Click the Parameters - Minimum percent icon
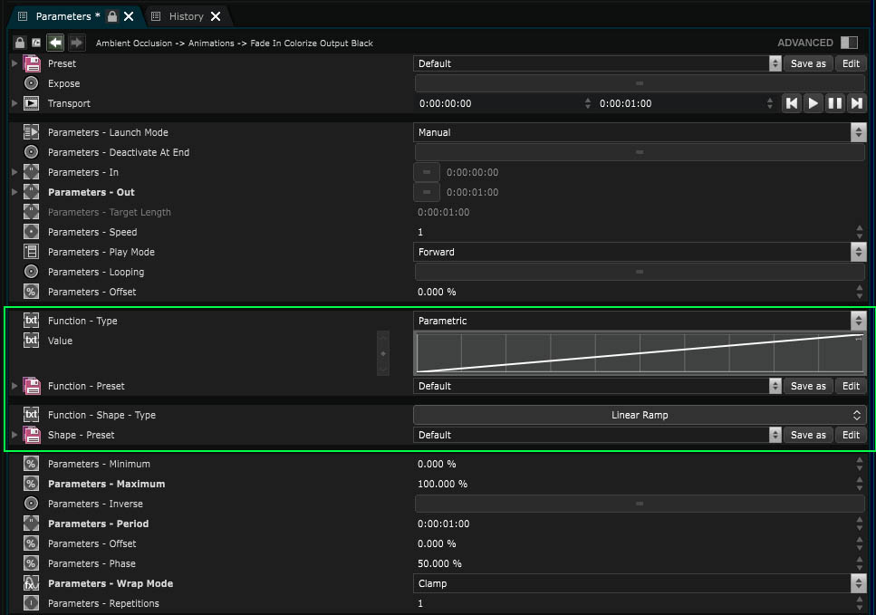This screenshot has width=876, height=615. (x=32, y=464)
